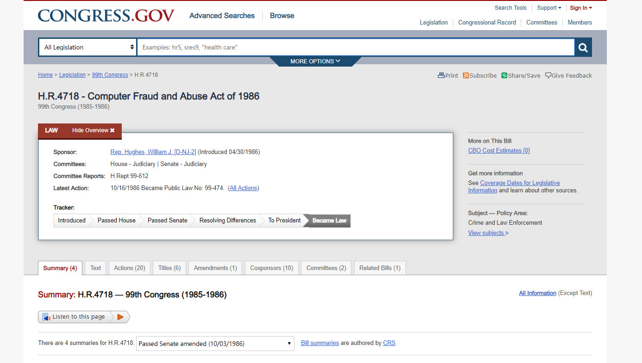
Task: Open sponsor Rep. Hughes, William J. link
Action: [x=153, y=152]
